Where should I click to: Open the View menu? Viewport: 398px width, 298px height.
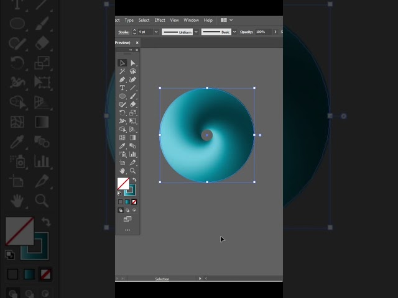174,20
